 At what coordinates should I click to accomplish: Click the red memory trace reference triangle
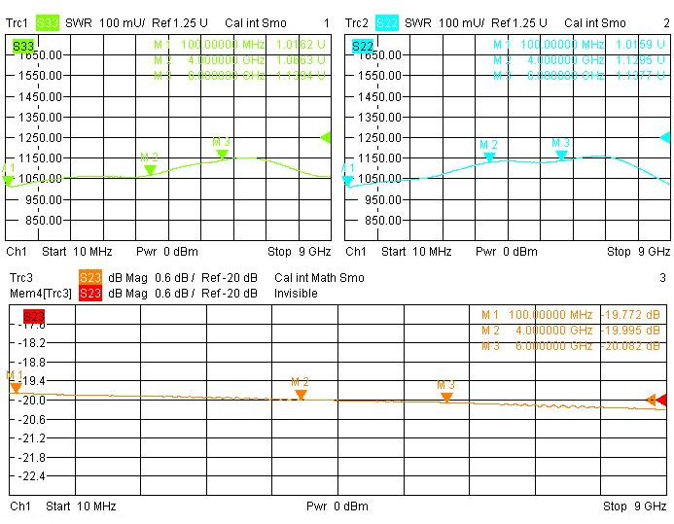point(662,400)
